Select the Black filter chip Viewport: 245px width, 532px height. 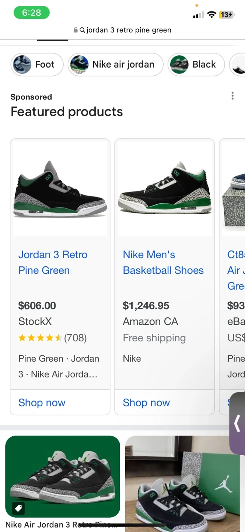(x=196, y=65)
